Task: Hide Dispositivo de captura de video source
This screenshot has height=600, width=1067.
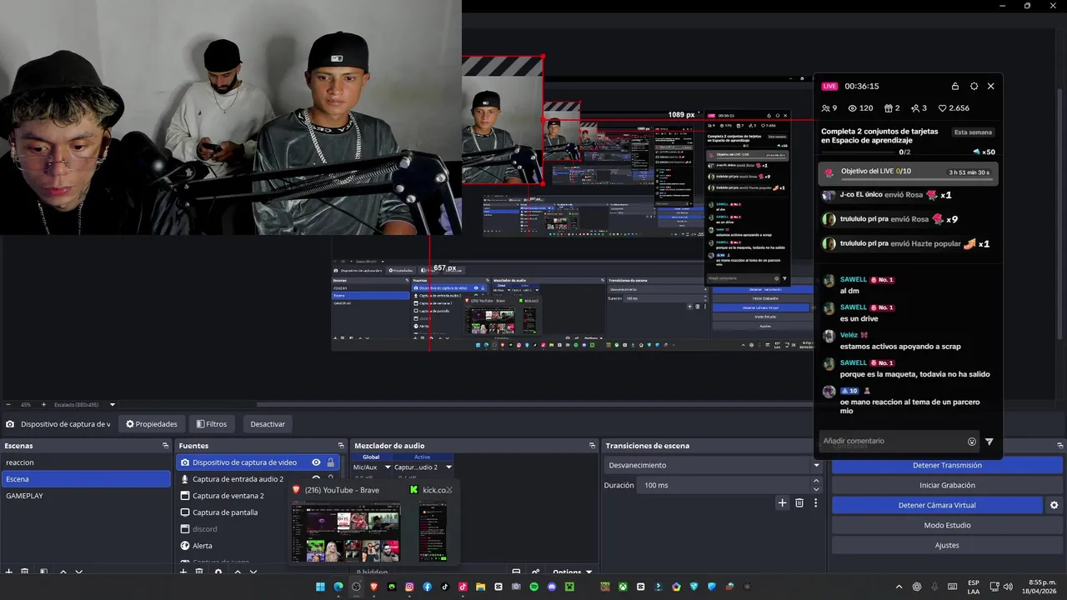Action: (316, 462)
